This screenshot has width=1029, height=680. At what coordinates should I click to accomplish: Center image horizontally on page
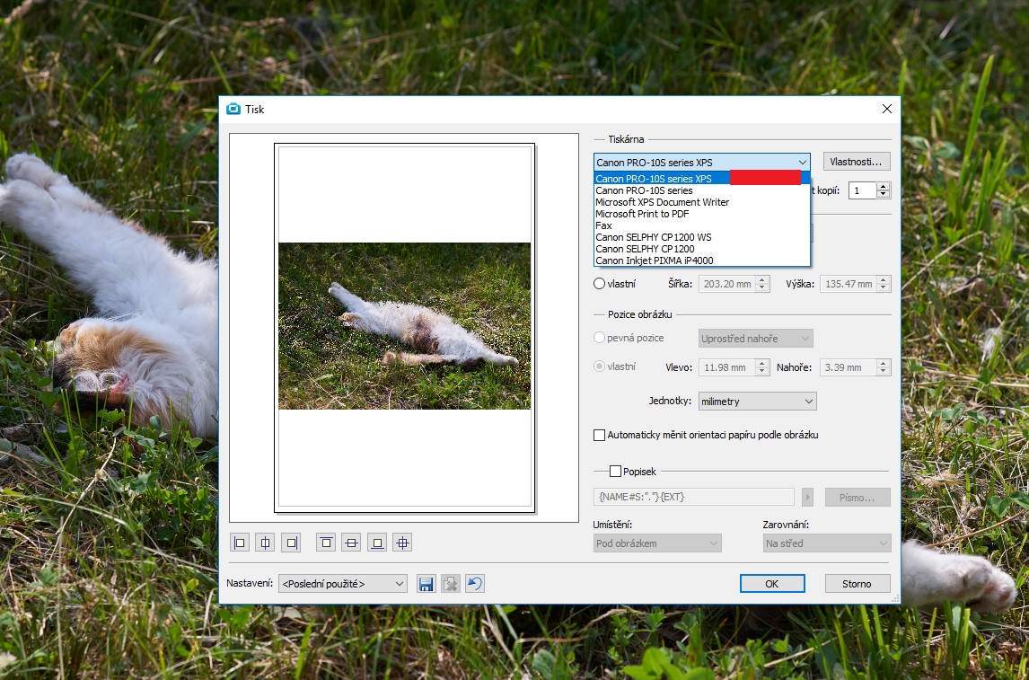[265, 543]
